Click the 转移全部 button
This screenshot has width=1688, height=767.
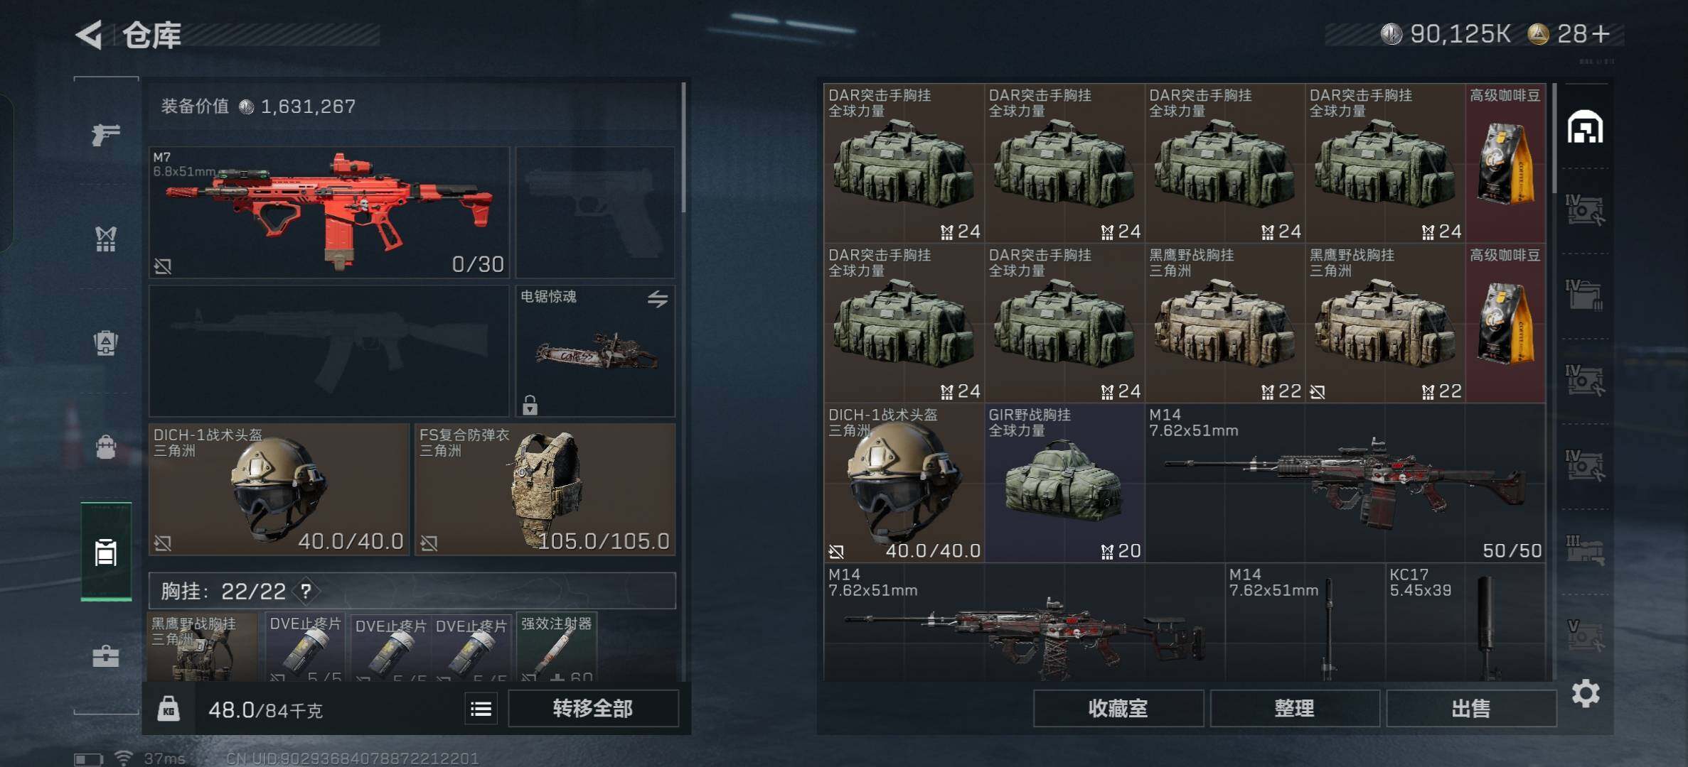click(593, 709)
